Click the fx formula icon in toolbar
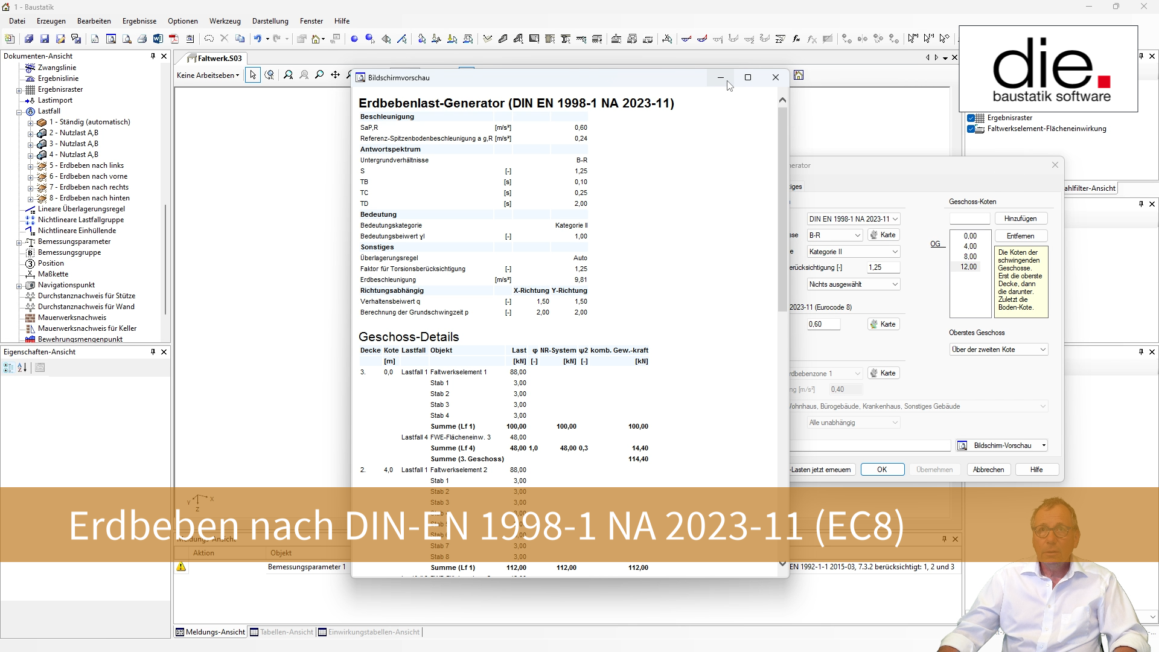The width and height of the screenshot is (1159, 652). coord(796,39)
